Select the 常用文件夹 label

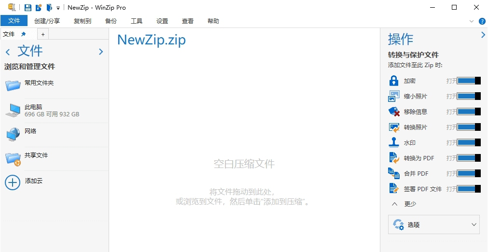39,83
